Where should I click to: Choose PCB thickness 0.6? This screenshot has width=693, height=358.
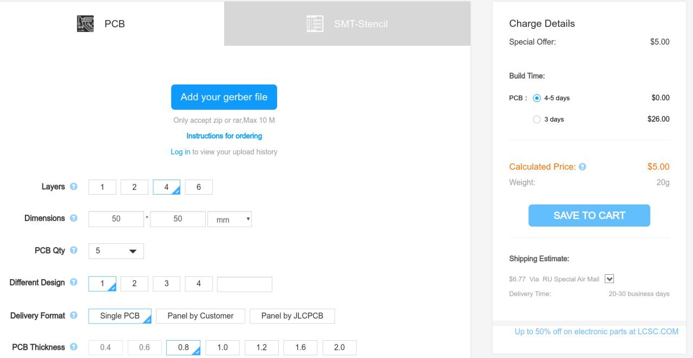[x=145, y=348]
